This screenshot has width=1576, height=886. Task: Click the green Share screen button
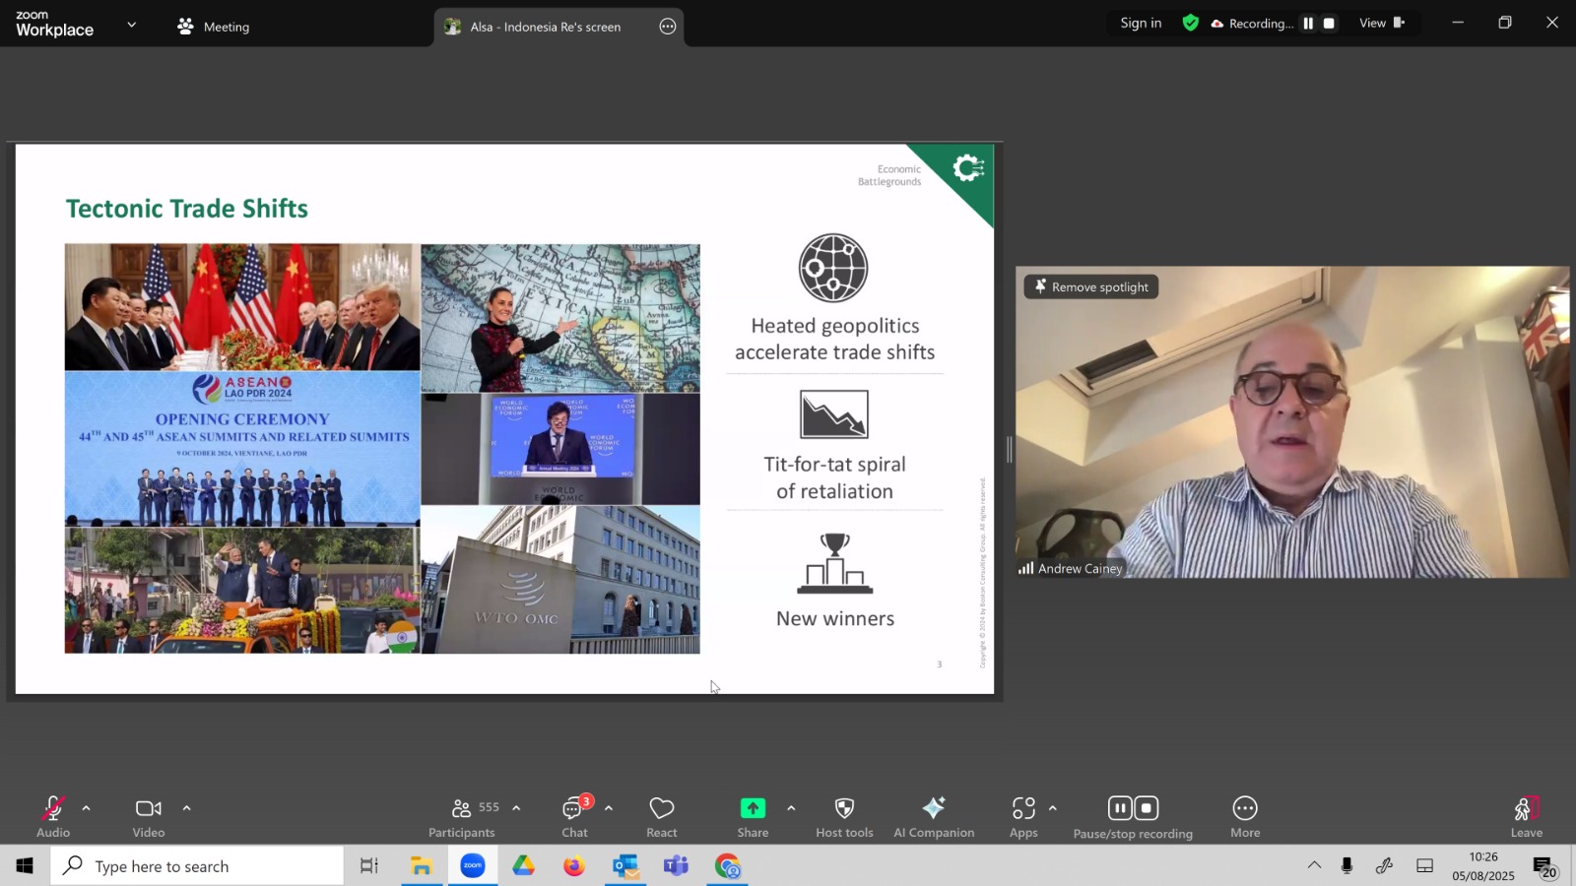(753, 816)
